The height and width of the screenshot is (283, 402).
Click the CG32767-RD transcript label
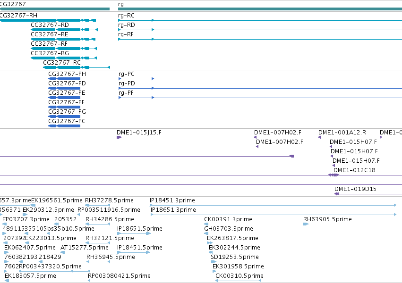tap(50, 25)
